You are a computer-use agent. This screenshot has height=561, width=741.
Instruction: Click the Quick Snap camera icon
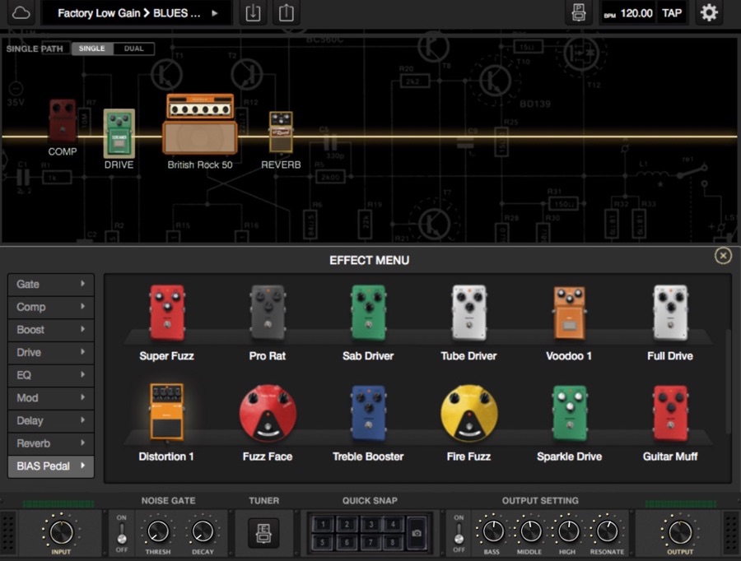417,533
